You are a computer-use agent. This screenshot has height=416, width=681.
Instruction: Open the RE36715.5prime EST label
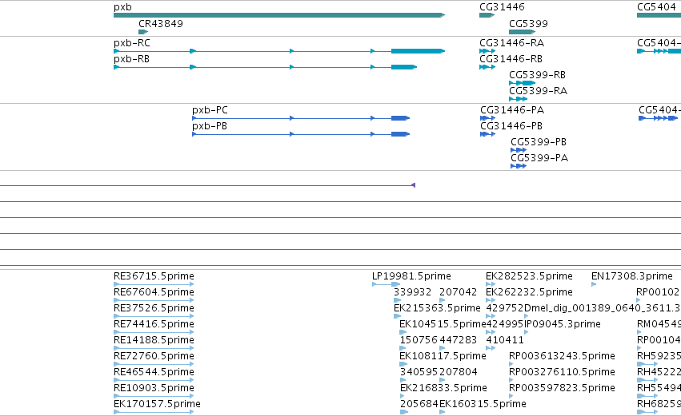pos(154,276)
